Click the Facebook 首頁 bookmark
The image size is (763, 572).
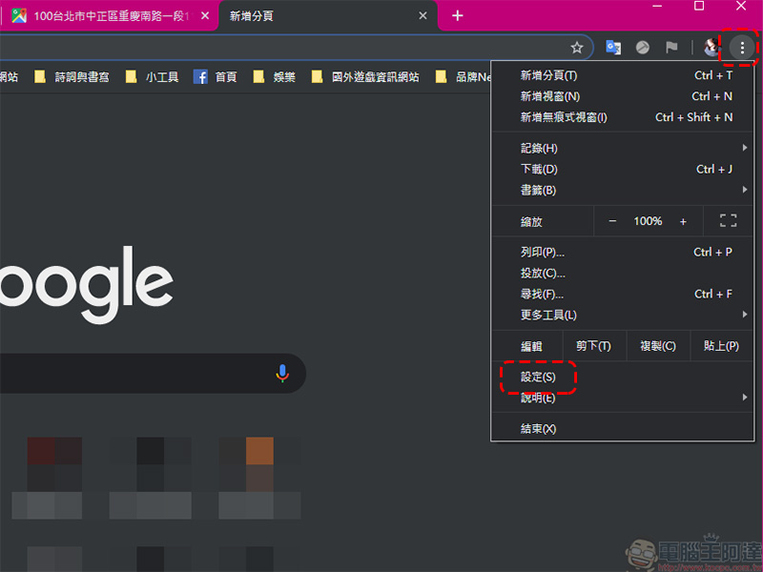[216, 77]
